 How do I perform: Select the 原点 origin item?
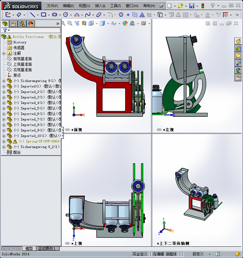pyautogui.click(x=17, y=75)
